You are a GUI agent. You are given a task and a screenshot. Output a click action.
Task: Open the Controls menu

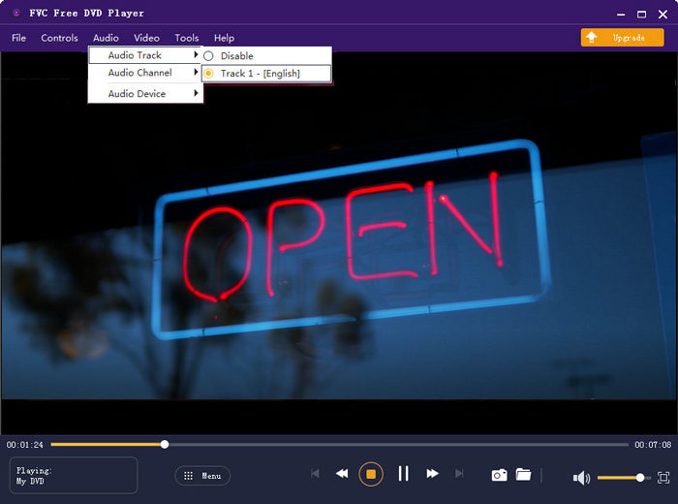point(60,38)
